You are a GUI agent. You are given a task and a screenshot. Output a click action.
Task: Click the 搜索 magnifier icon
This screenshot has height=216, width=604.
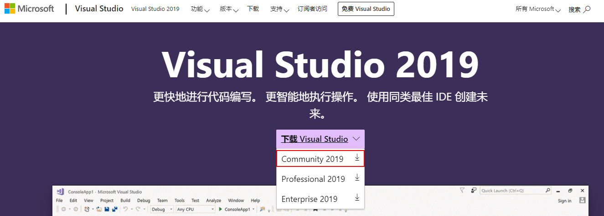586,9
